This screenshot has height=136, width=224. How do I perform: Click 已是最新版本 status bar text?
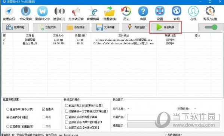[x=173, y=135]
